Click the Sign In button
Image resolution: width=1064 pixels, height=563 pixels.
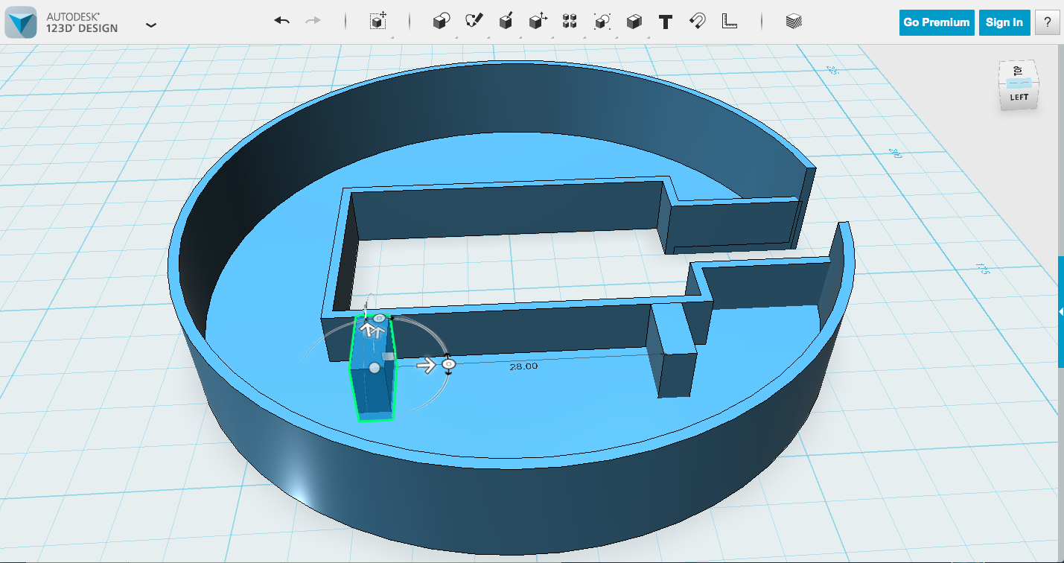(x=1004, y=22)
